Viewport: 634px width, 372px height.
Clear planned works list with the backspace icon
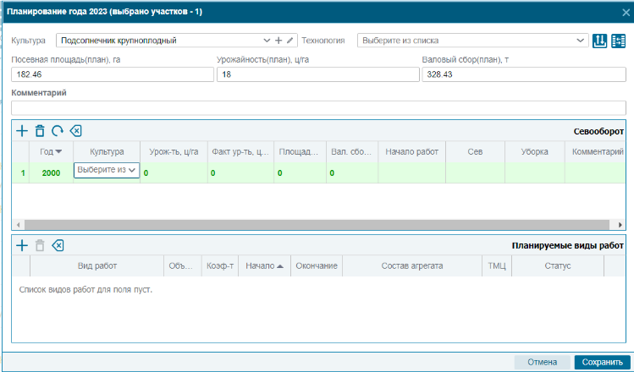point(58,245)
